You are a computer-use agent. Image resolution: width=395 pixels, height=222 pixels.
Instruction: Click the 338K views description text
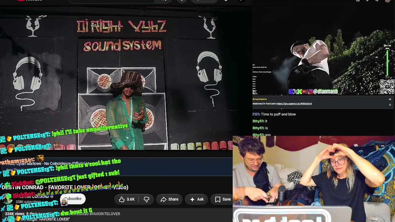[15, 214]
